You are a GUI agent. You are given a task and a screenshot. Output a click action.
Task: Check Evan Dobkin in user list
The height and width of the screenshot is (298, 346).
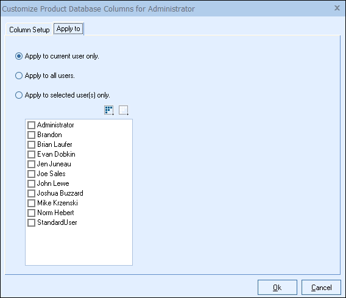click(31, 154)
